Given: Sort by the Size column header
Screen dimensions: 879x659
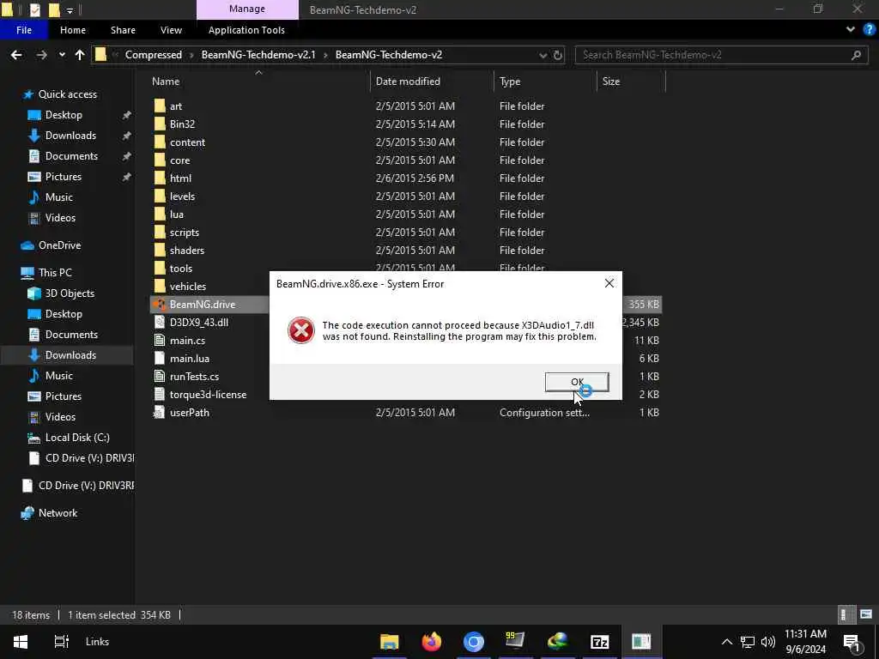Looking at the screenshot, I should click(x=611, y=82).
